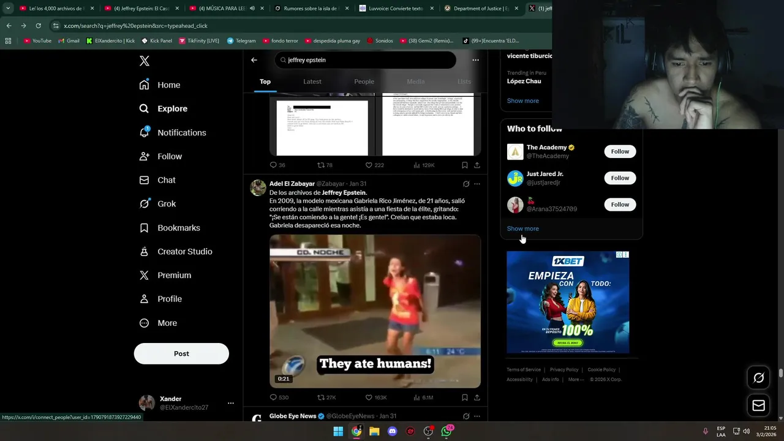
Task: Expand the More sidebar menu
Action: click(158, 323)
